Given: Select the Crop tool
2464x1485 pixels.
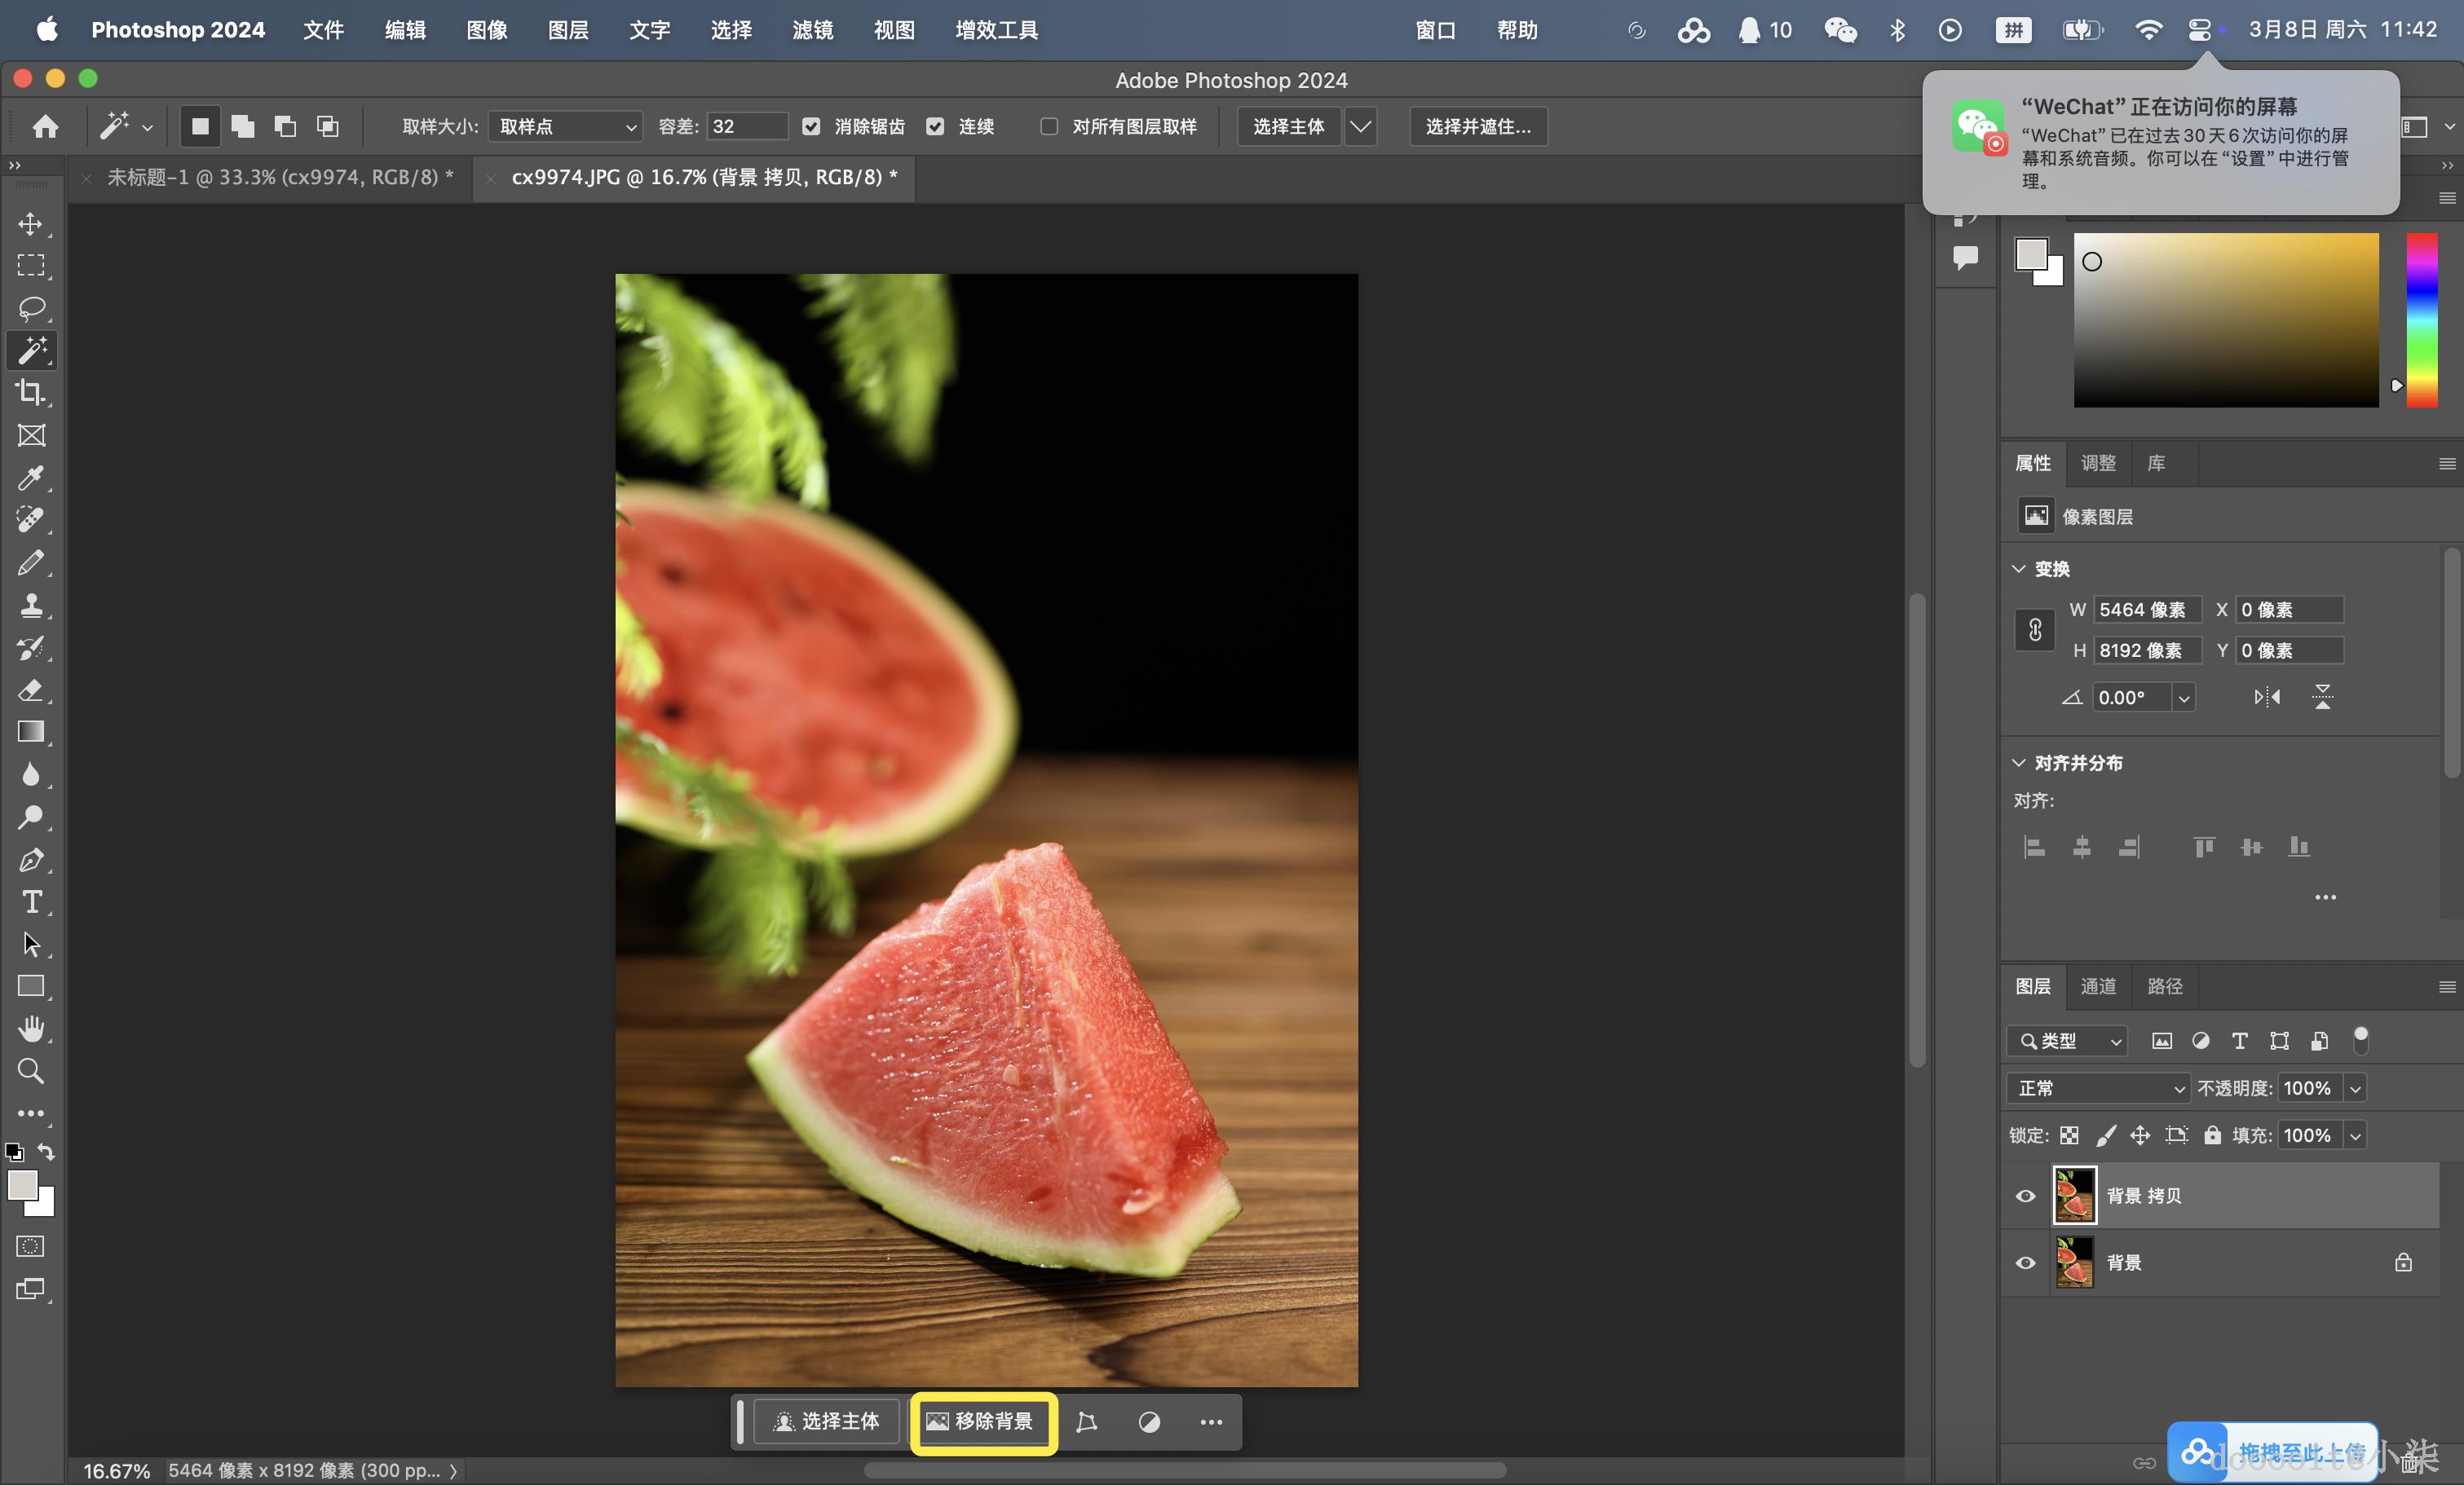Looking at the screenshot, I should pos(31,393).
